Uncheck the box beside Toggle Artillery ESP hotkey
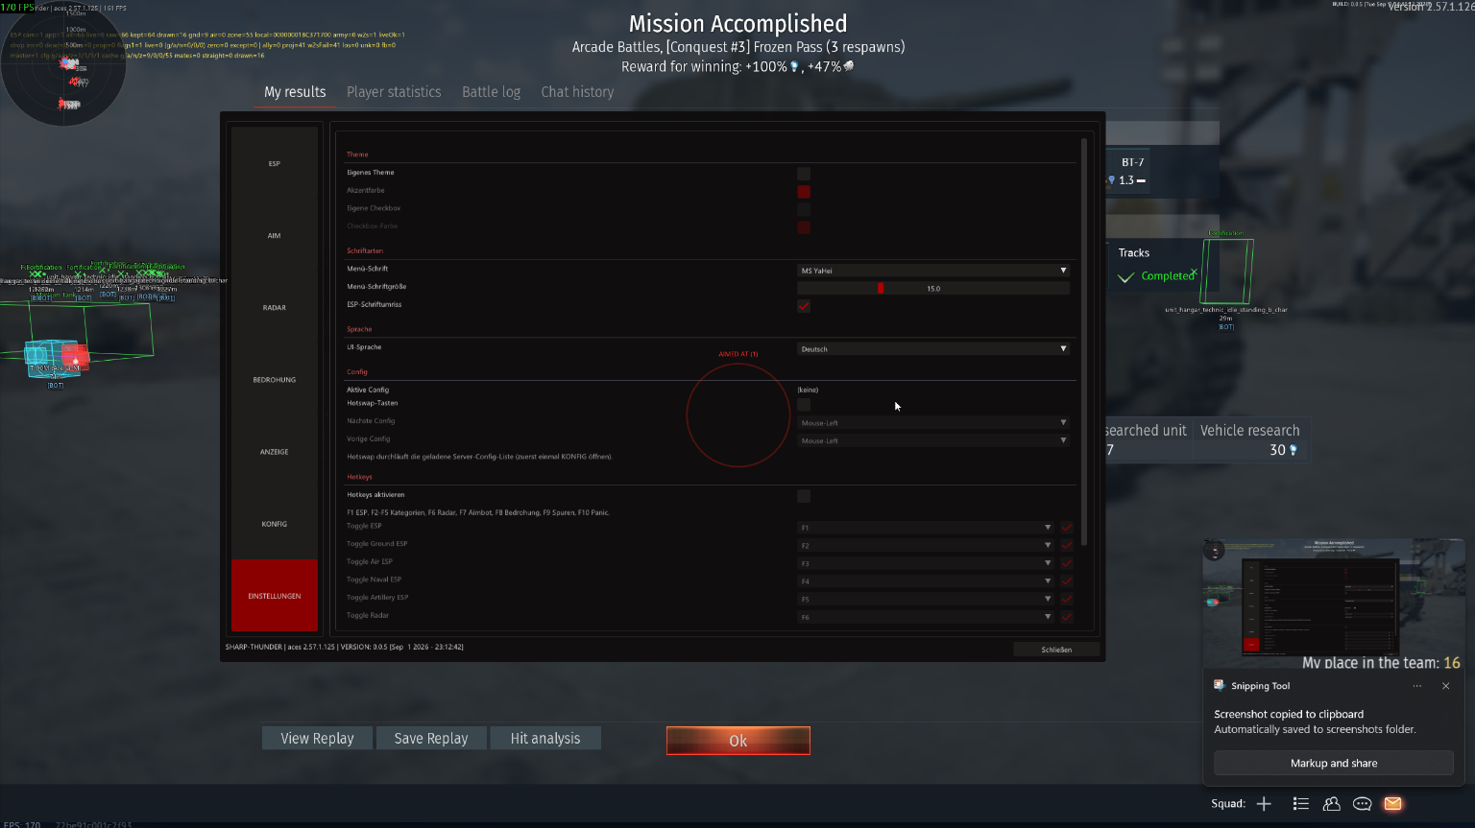1475x828 pixels. (x=1066, y=599)
